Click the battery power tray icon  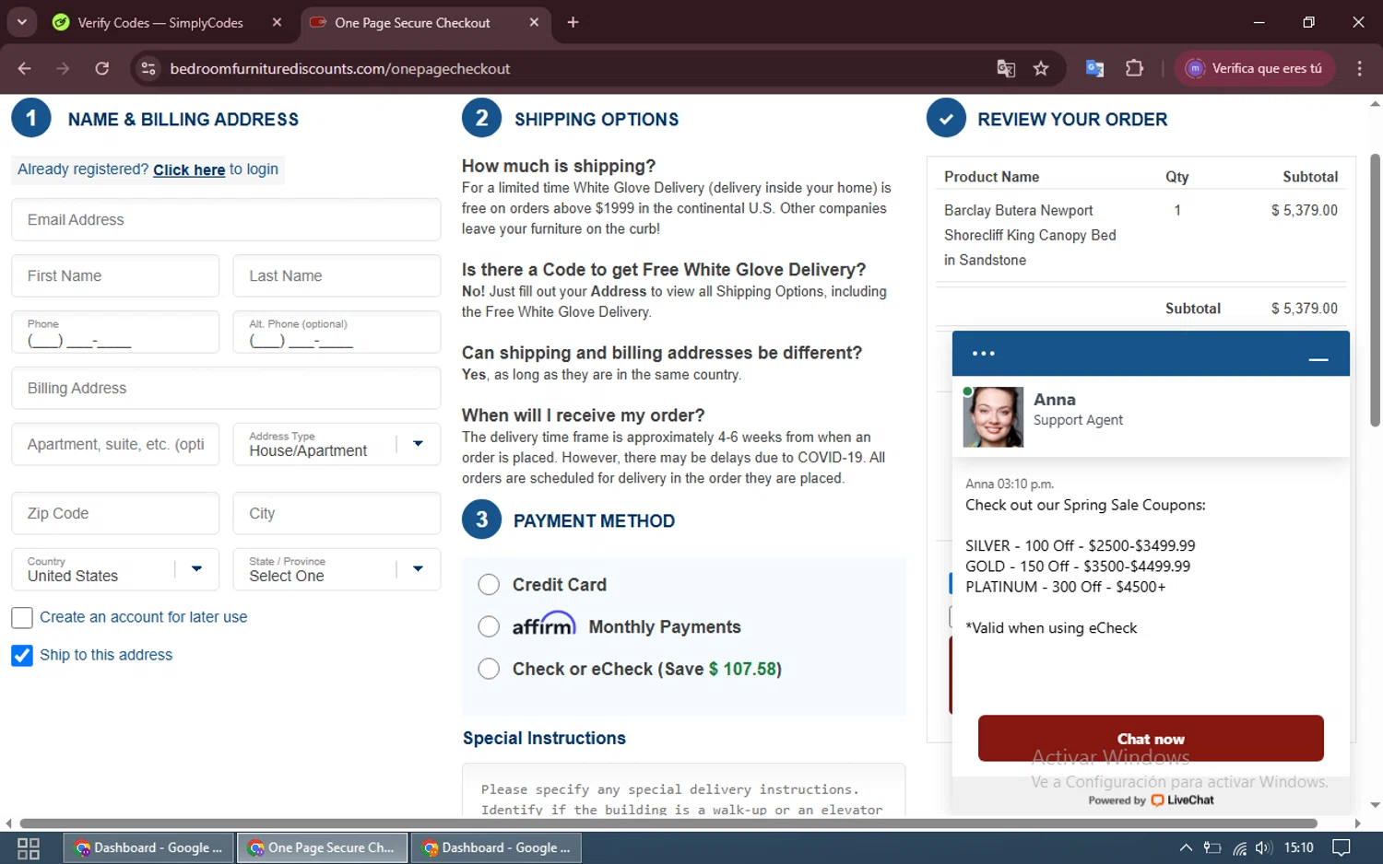click(1212, 848)
